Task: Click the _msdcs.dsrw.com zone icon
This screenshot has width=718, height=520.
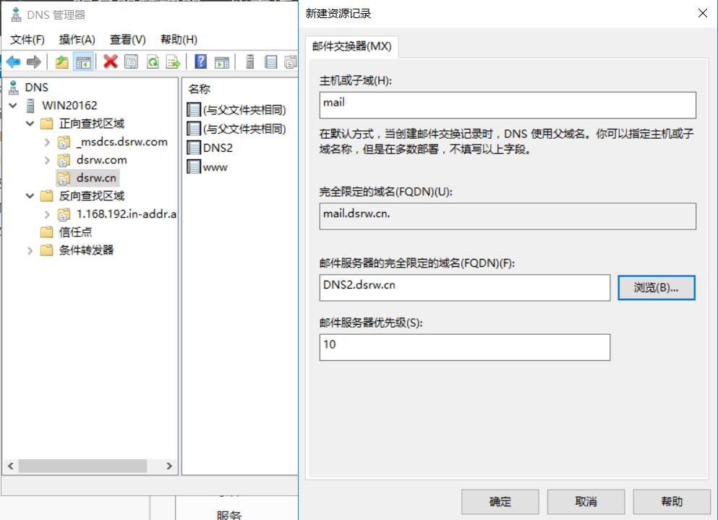Action: (64, 142)
